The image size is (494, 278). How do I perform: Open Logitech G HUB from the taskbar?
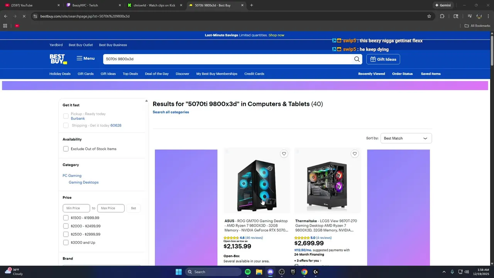coord(316,272)
